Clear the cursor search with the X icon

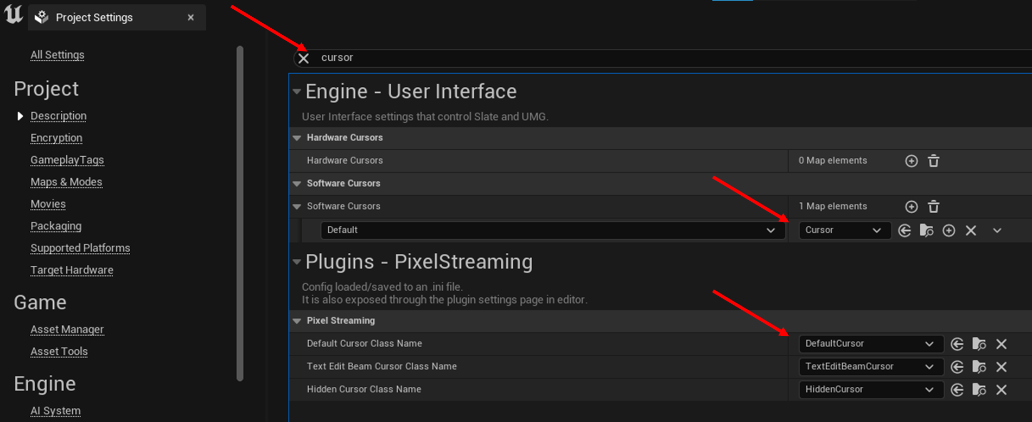coord(304,58)
